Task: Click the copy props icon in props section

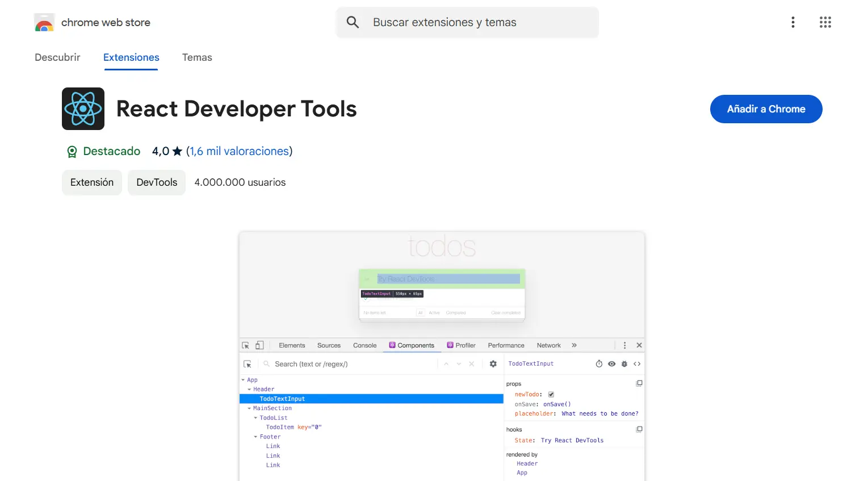Action: pyautogui.click(x=639, y=383)
